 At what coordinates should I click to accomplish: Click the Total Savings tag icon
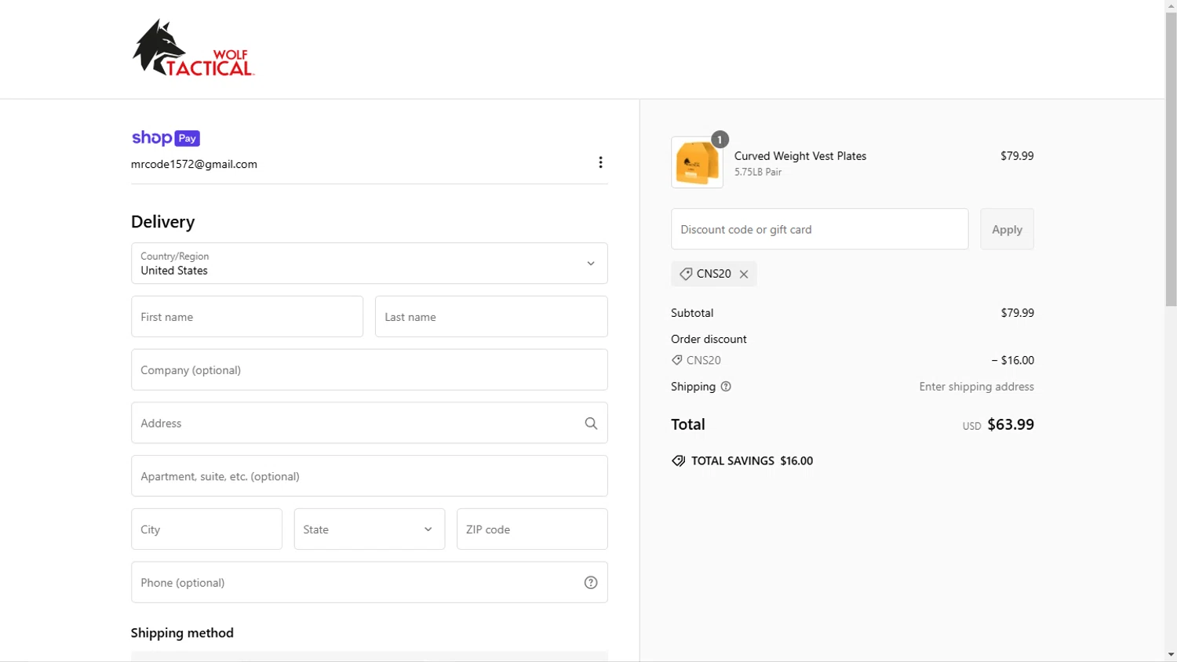click(x=678, y=461)
